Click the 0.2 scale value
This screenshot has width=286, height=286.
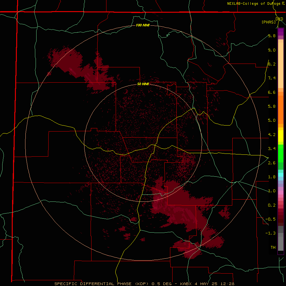click(x=272, y=205)
